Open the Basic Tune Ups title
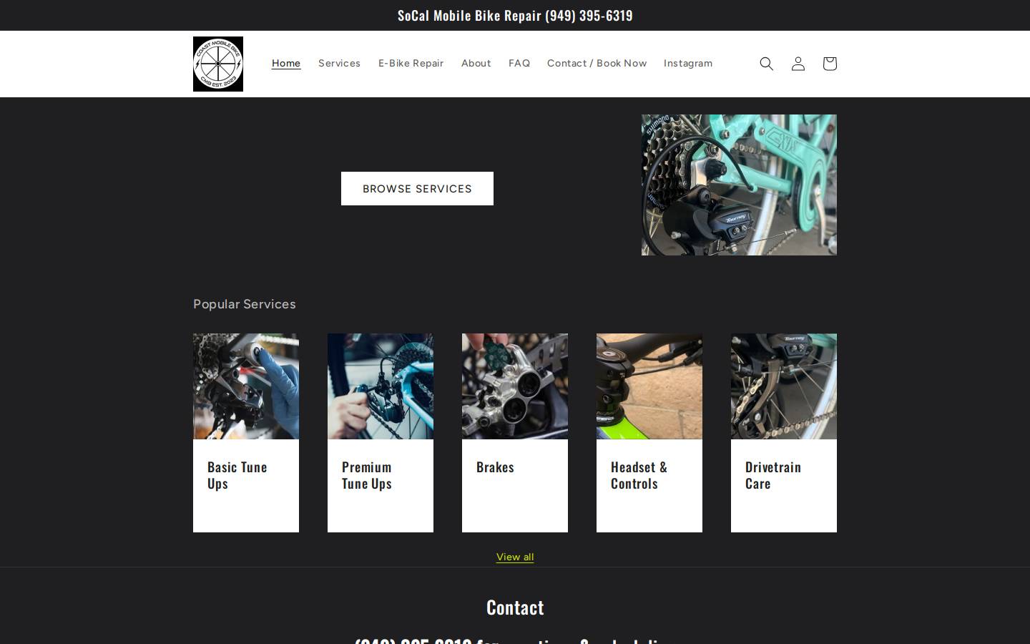 pos(237,475)
